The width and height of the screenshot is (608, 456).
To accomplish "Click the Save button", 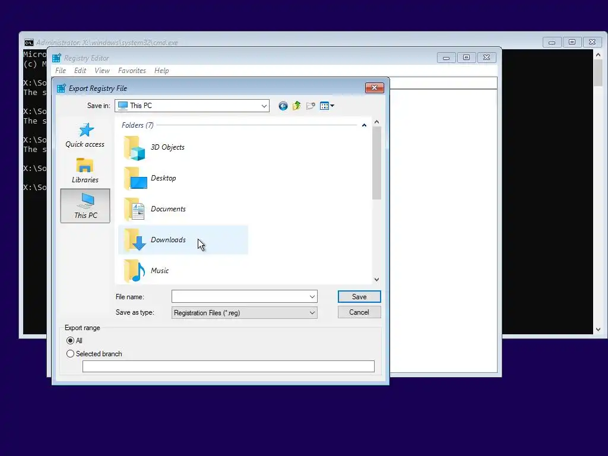I will (x=359, y=297).
